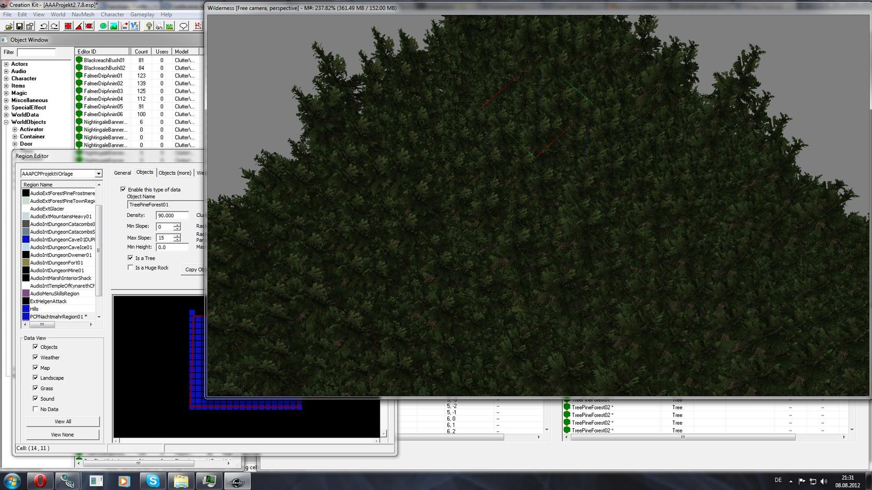Viewport: 872px width, 490px height.
Task: Toggle the Sky toolbar icon
Action: tap(159, 26)
